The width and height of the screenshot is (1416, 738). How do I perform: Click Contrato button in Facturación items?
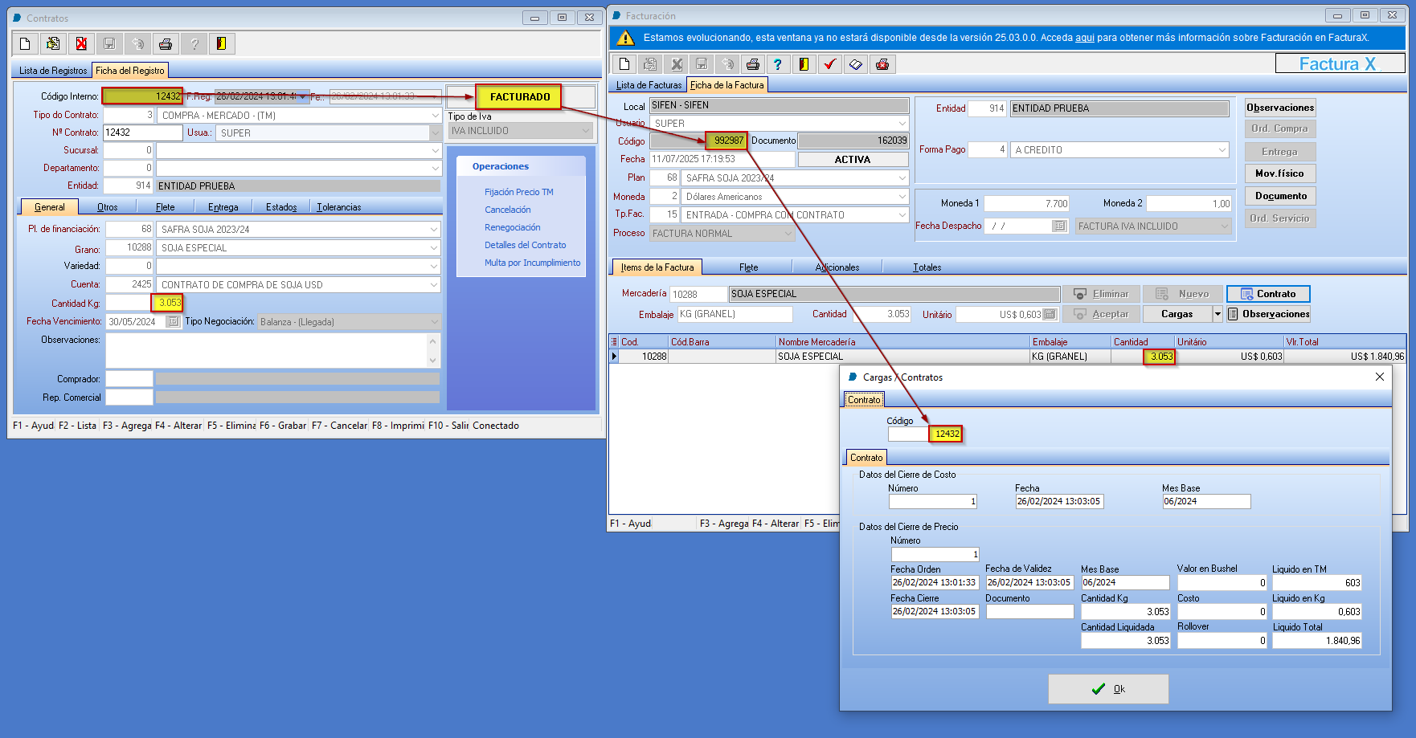point(1268,294)
